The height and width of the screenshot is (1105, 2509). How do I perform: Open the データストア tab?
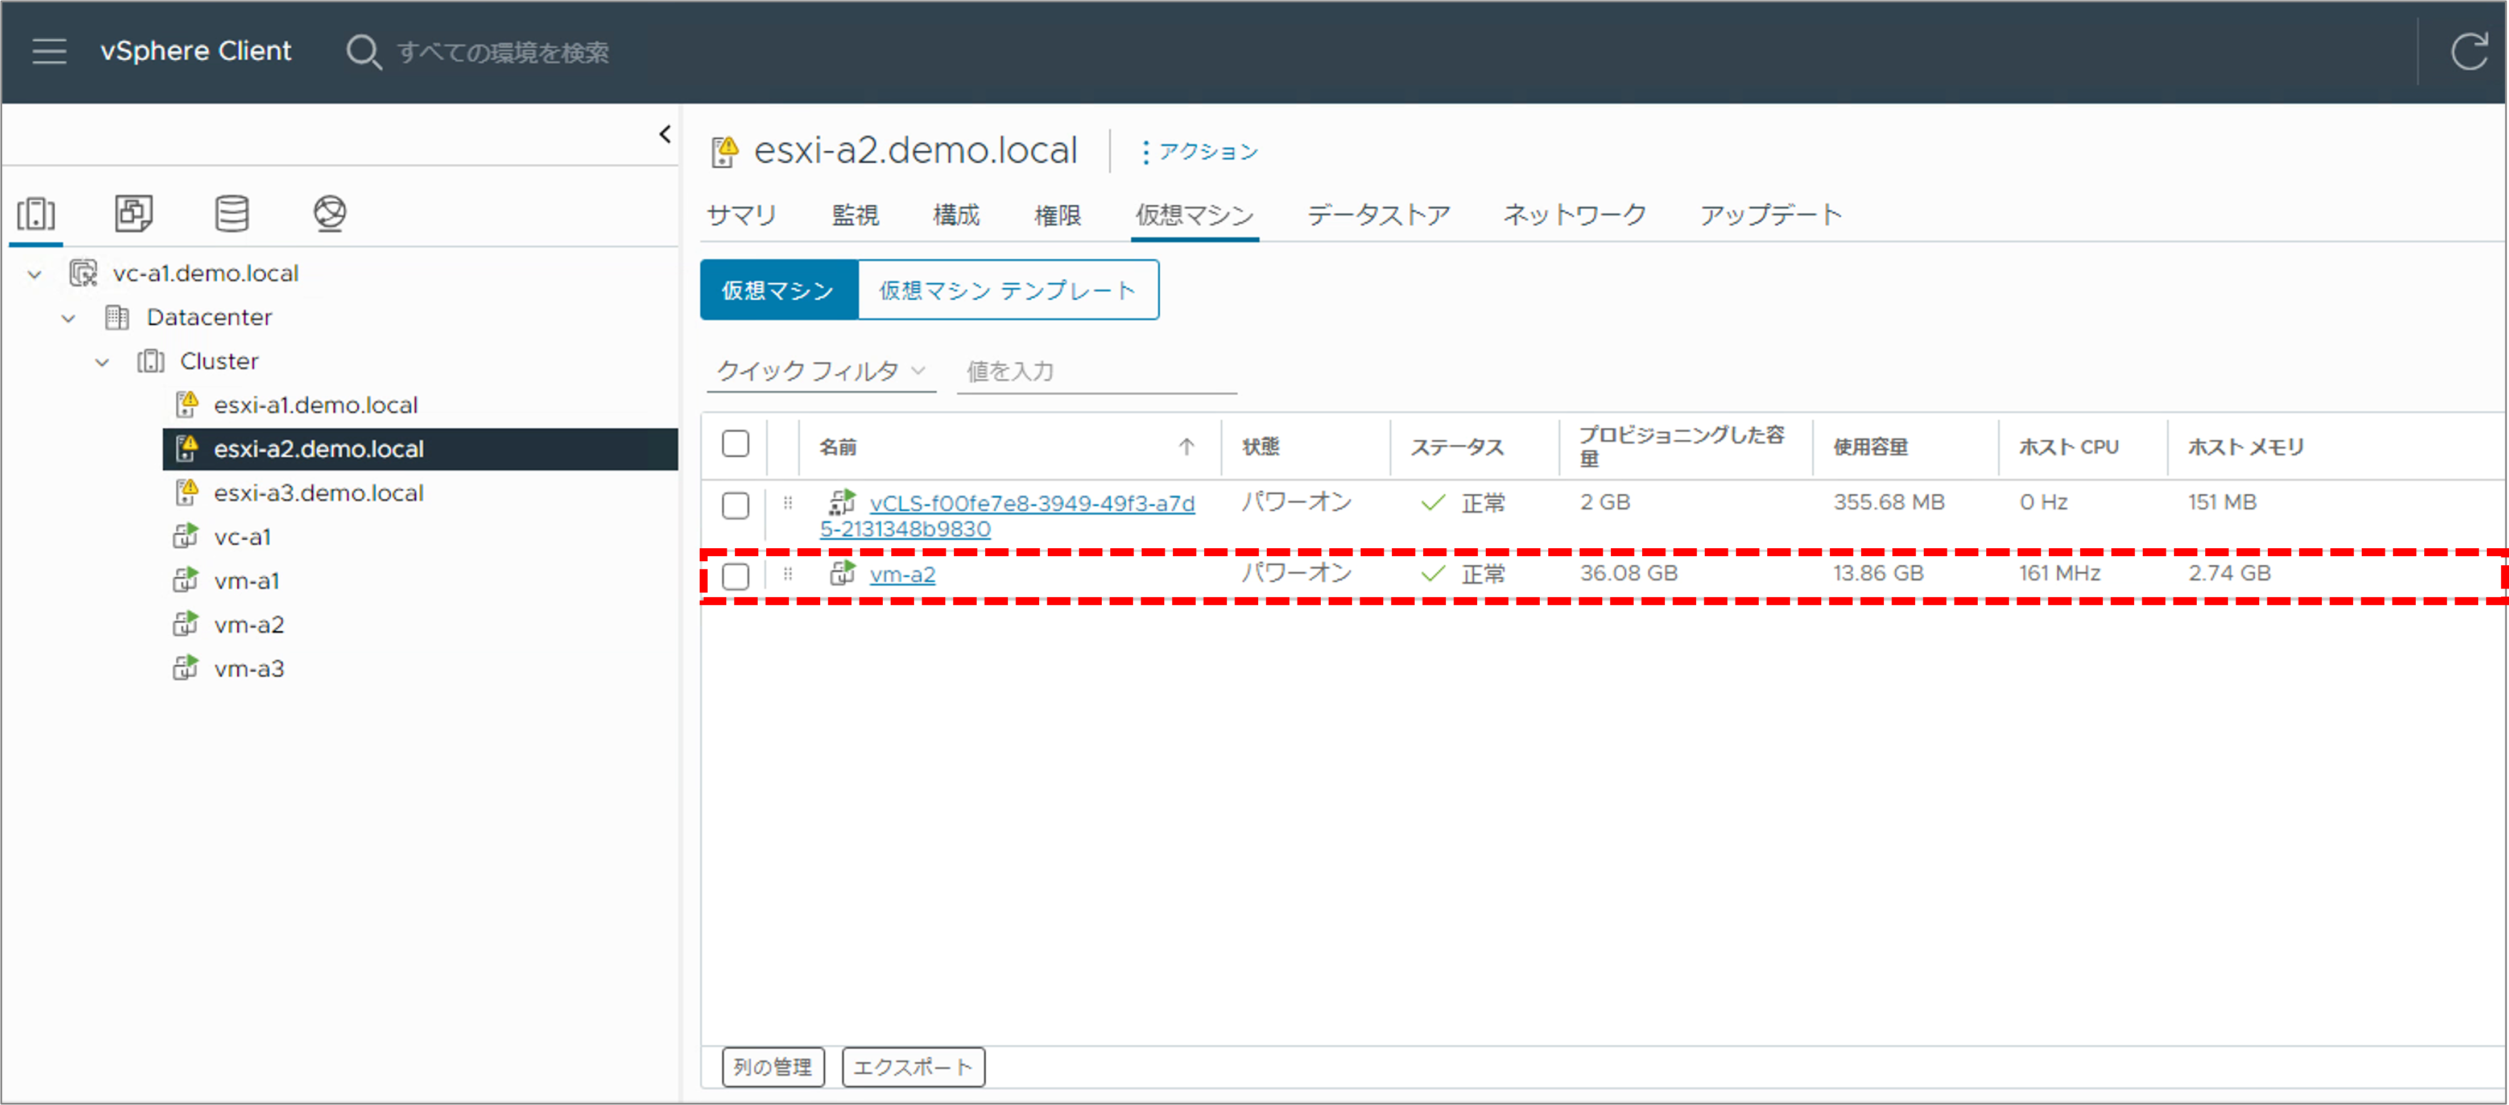[x=1378, y=215]
